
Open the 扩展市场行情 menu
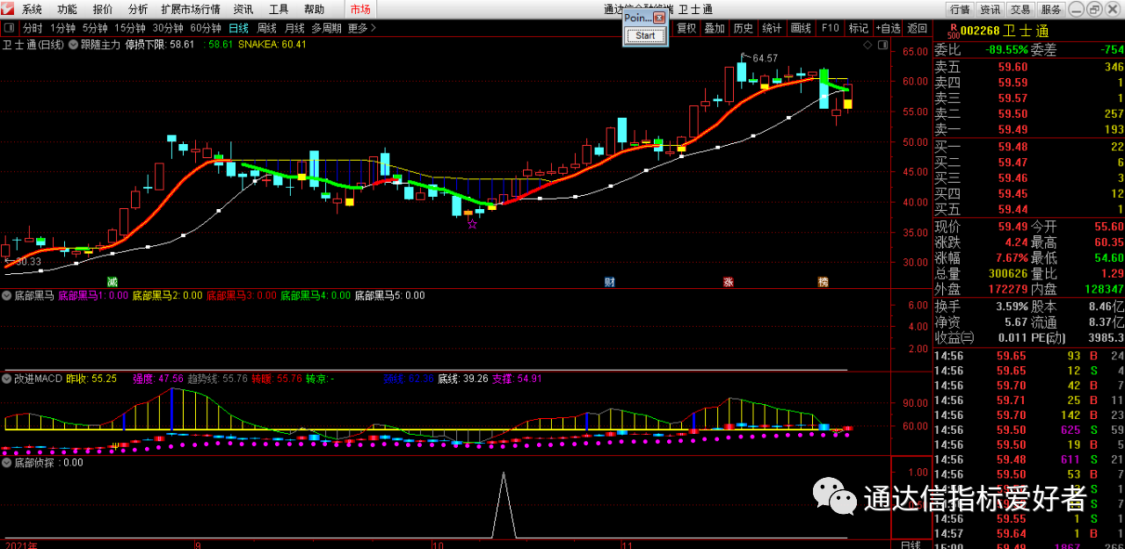pos(190,10)
